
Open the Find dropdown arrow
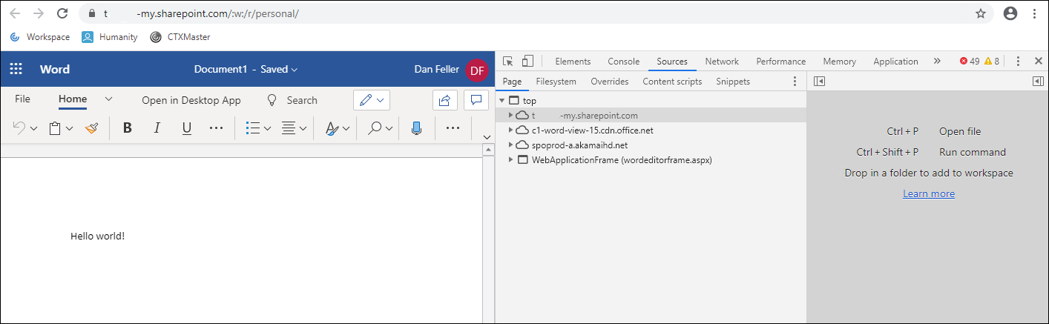tap(390, 129)
